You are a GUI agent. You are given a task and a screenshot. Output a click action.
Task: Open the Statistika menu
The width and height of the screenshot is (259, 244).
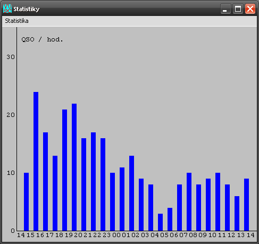16,21
